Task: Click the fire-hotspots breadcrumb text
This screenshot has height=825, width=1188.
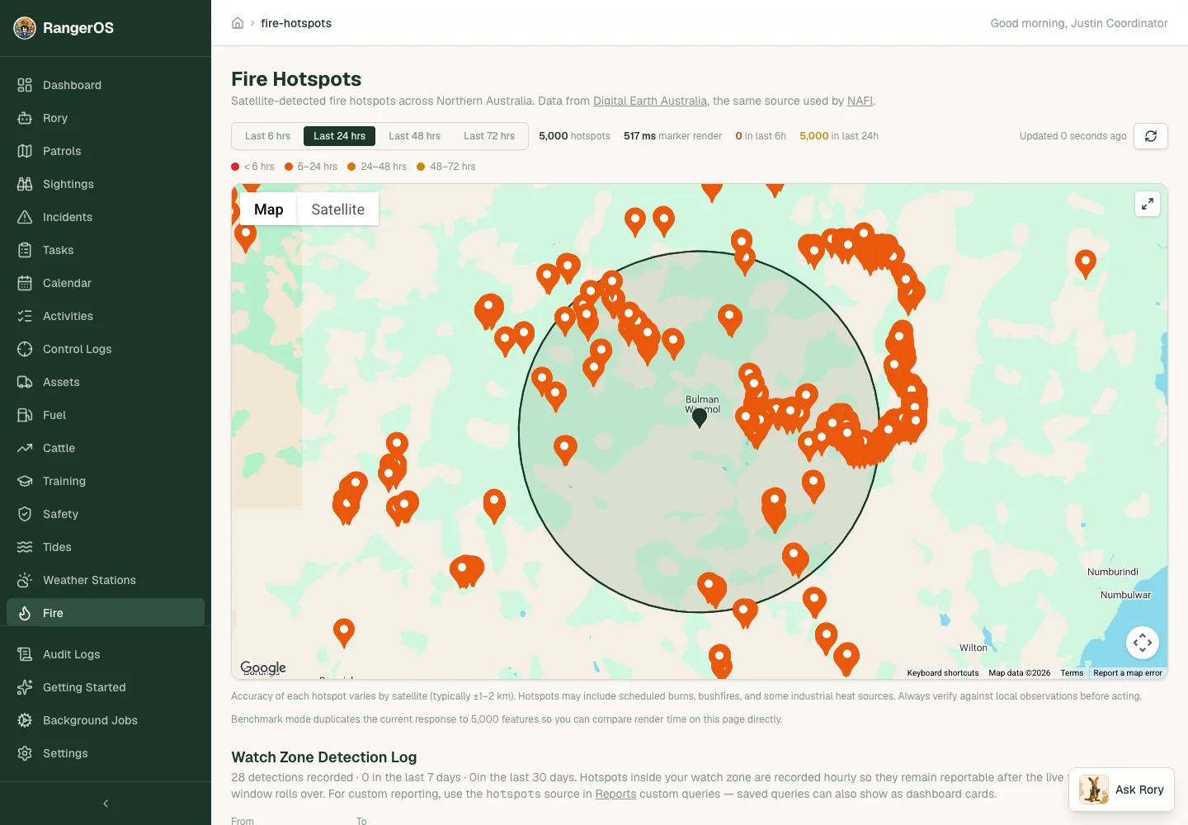Action: [296, 23]
